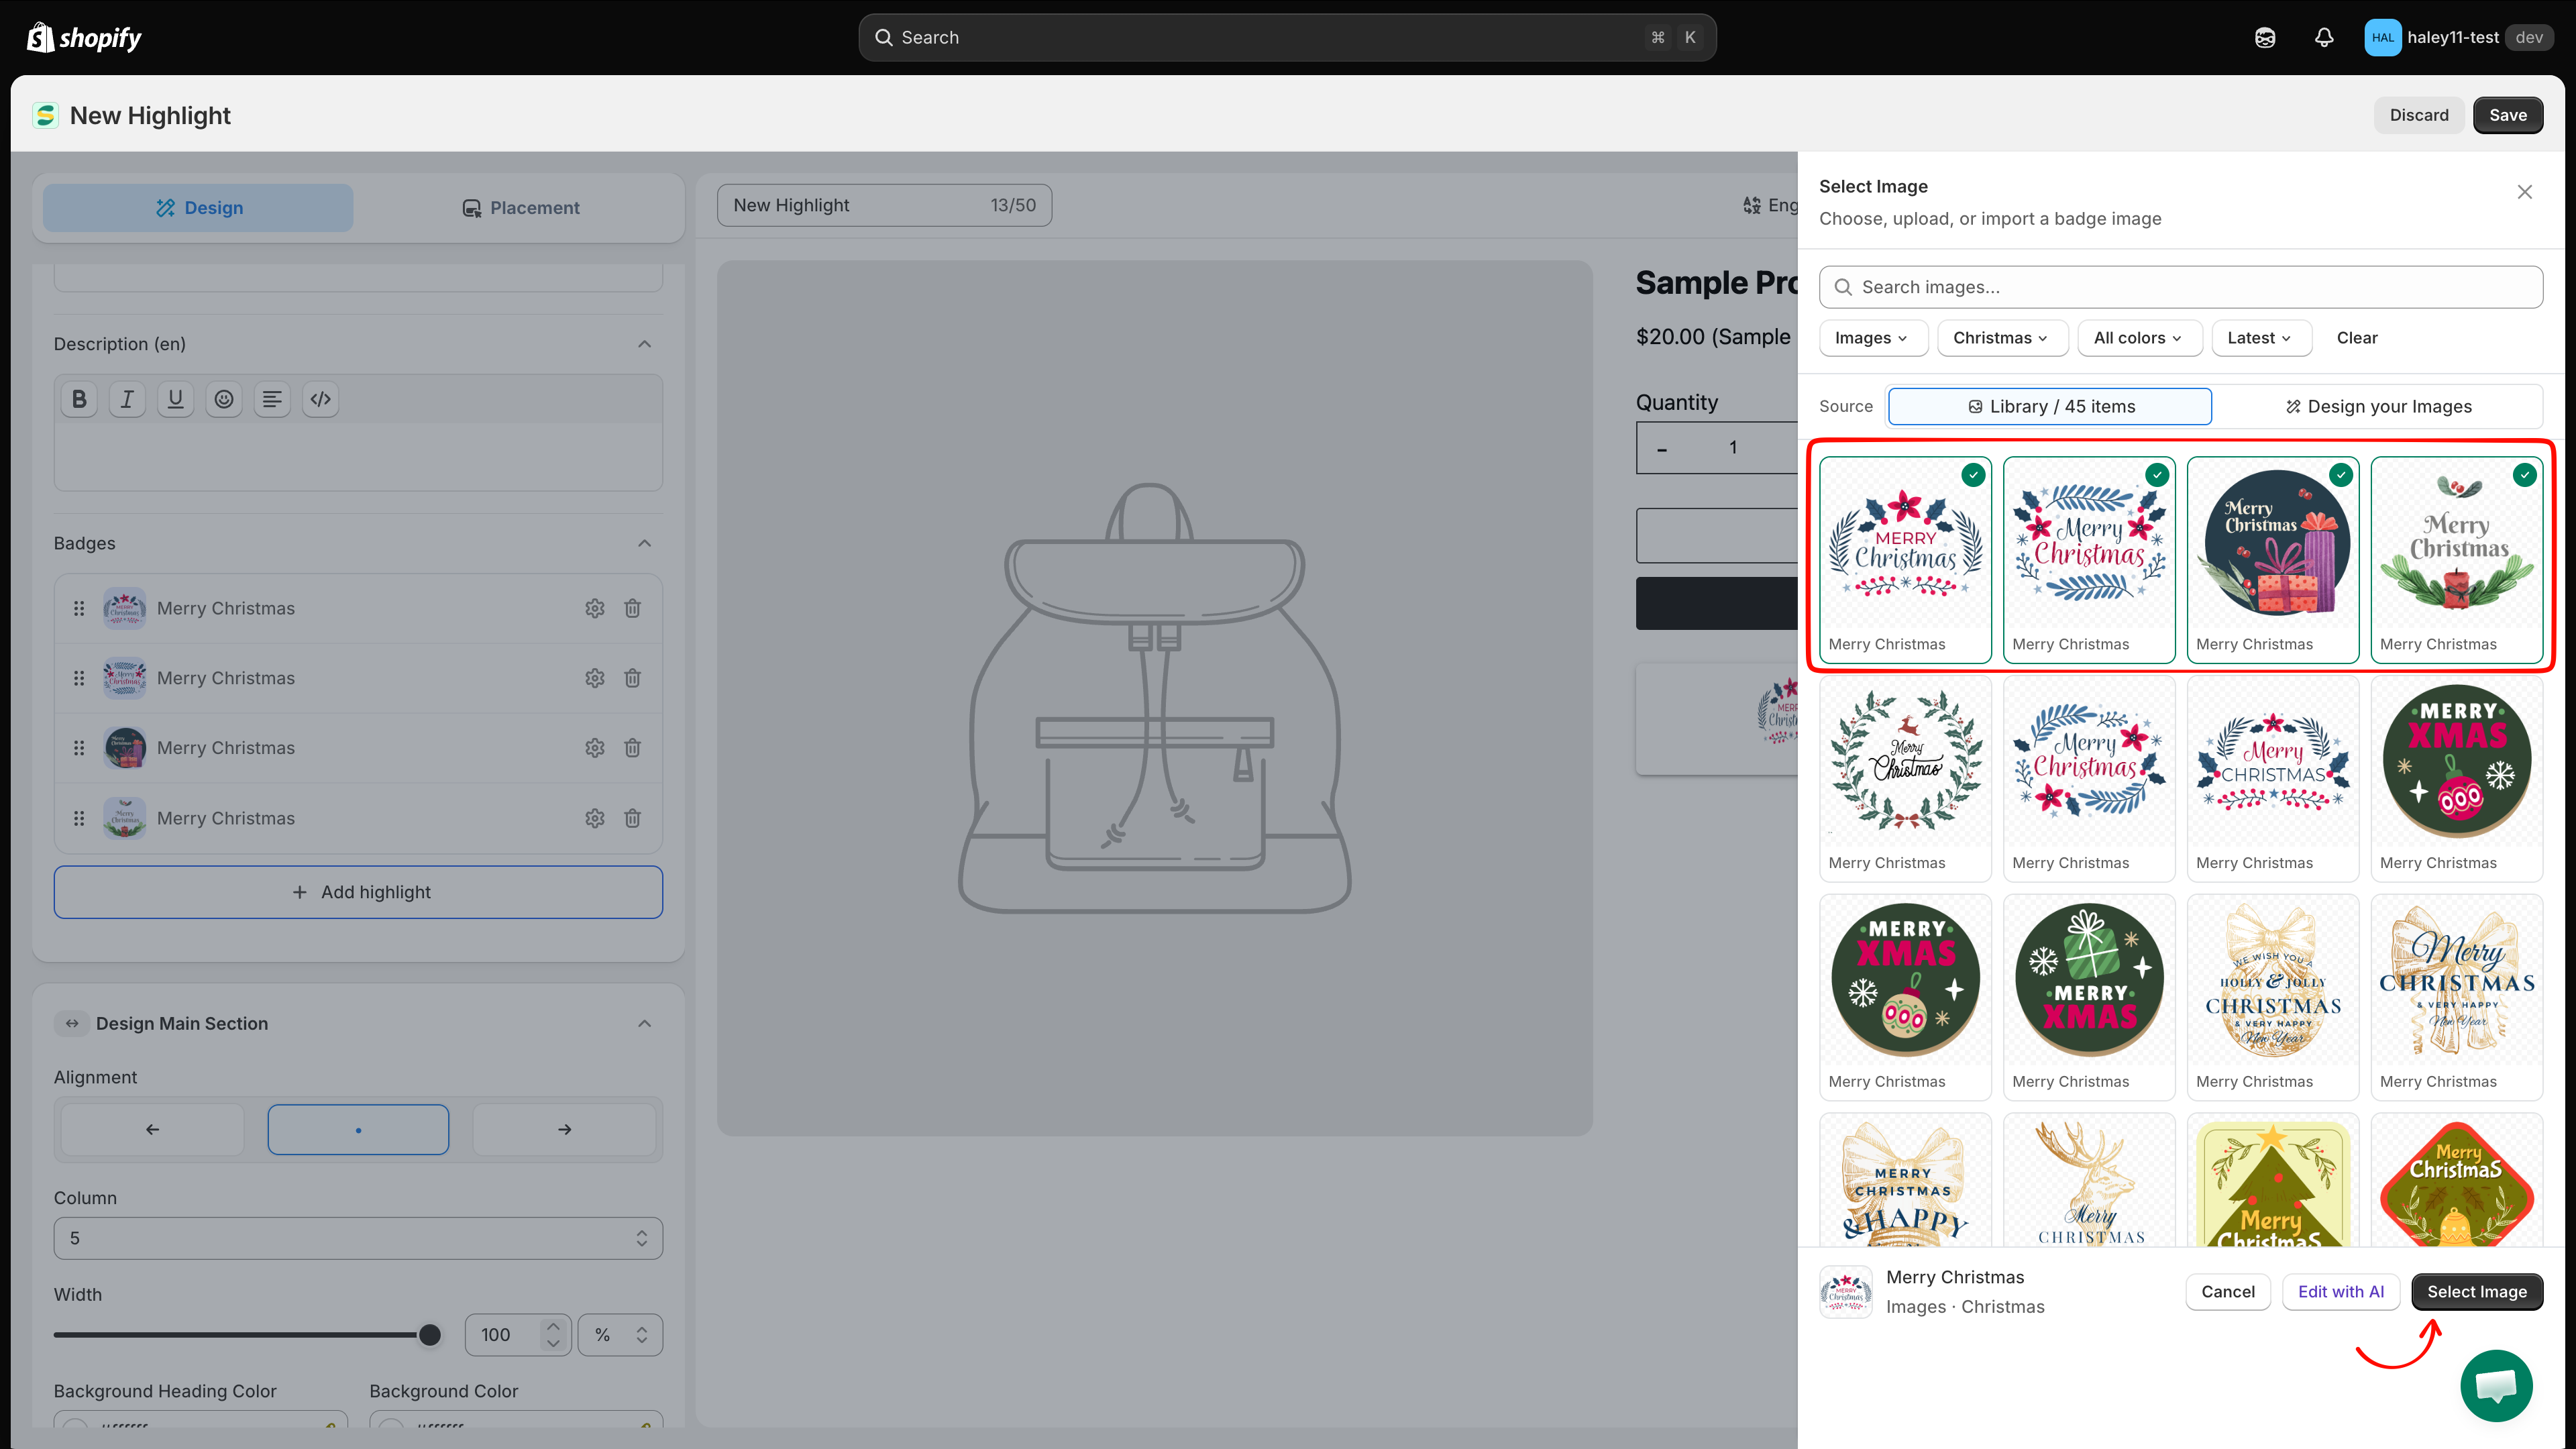
Task: Select Library / 45 items source
Action: (x=2050, y=407)
